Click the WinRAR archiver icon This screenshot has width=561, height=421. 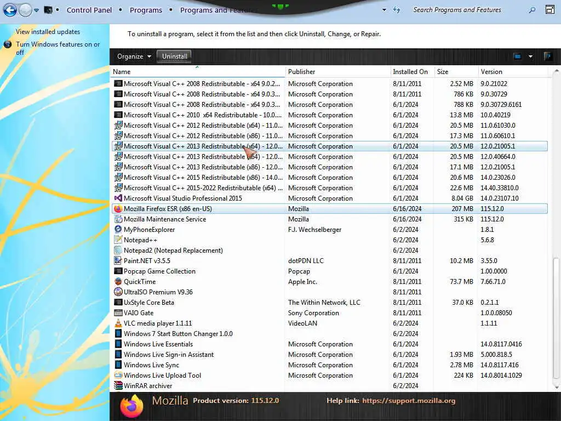click(x=118, y=385)
